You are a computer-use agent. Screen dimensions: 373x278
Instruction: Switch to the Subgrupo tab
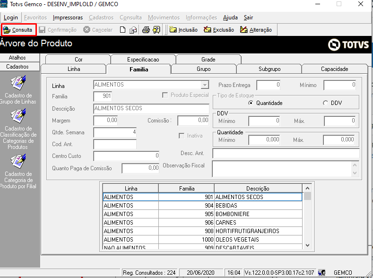tap(269, 69)
